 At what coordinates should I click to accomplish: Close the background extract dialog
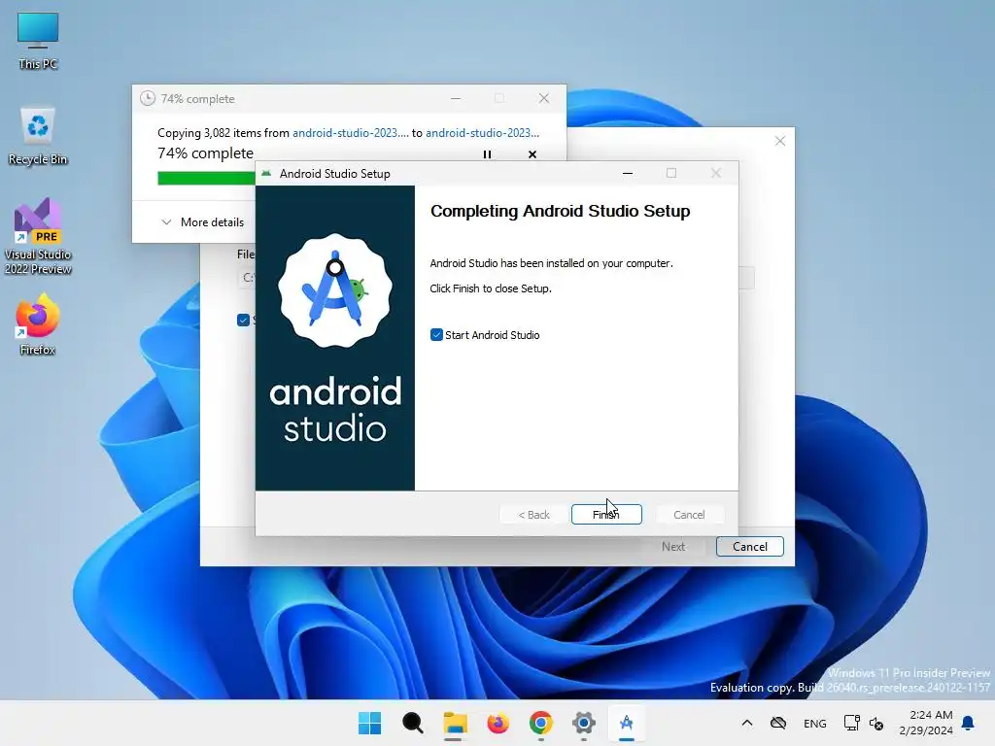click(780, 141)
